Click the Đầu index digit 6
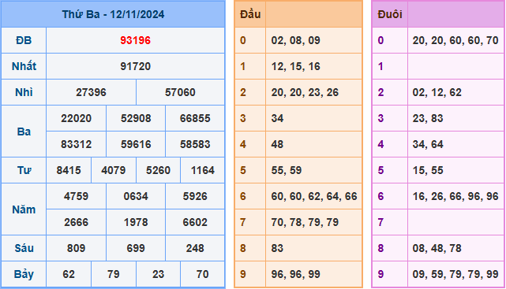506x289 pixels. (x=242, y=196)
